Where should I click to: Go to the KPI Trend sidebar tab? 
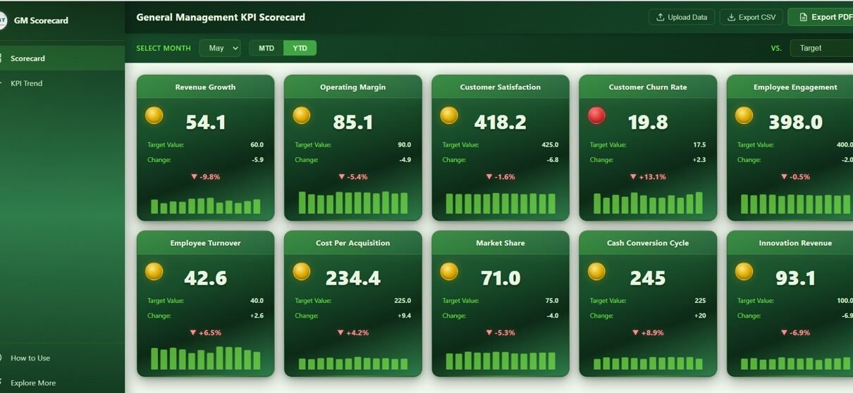click(x=27, y=83)
